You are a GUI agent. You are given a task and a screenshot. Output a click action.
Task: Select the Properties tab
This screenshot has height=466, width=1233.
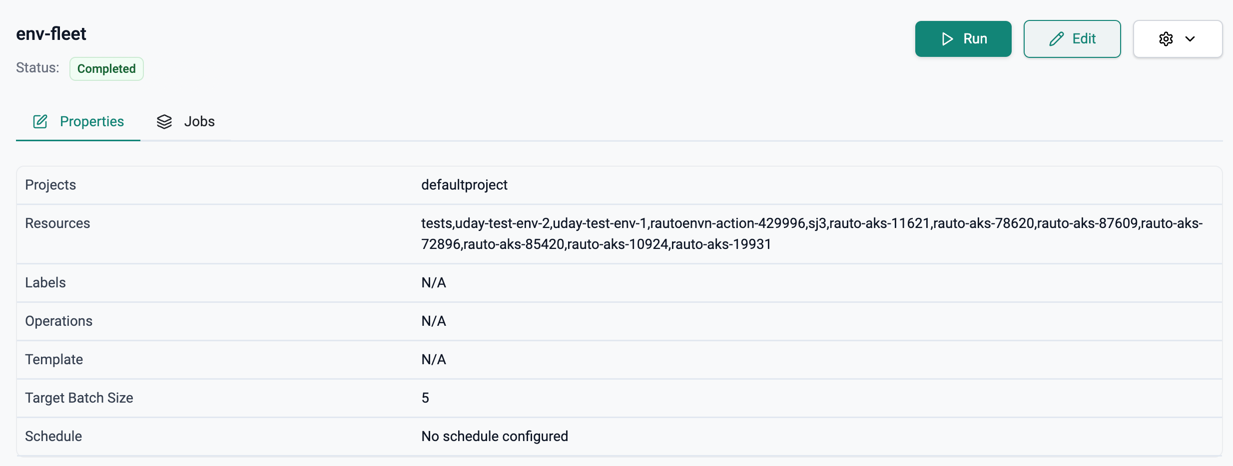tap(91, 121)
